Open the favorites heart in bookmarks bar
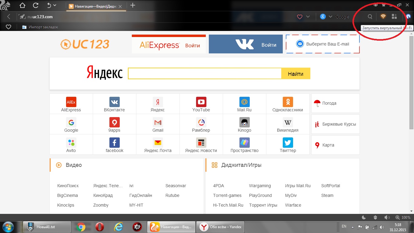The image size is (414, 233). point(8,27)
